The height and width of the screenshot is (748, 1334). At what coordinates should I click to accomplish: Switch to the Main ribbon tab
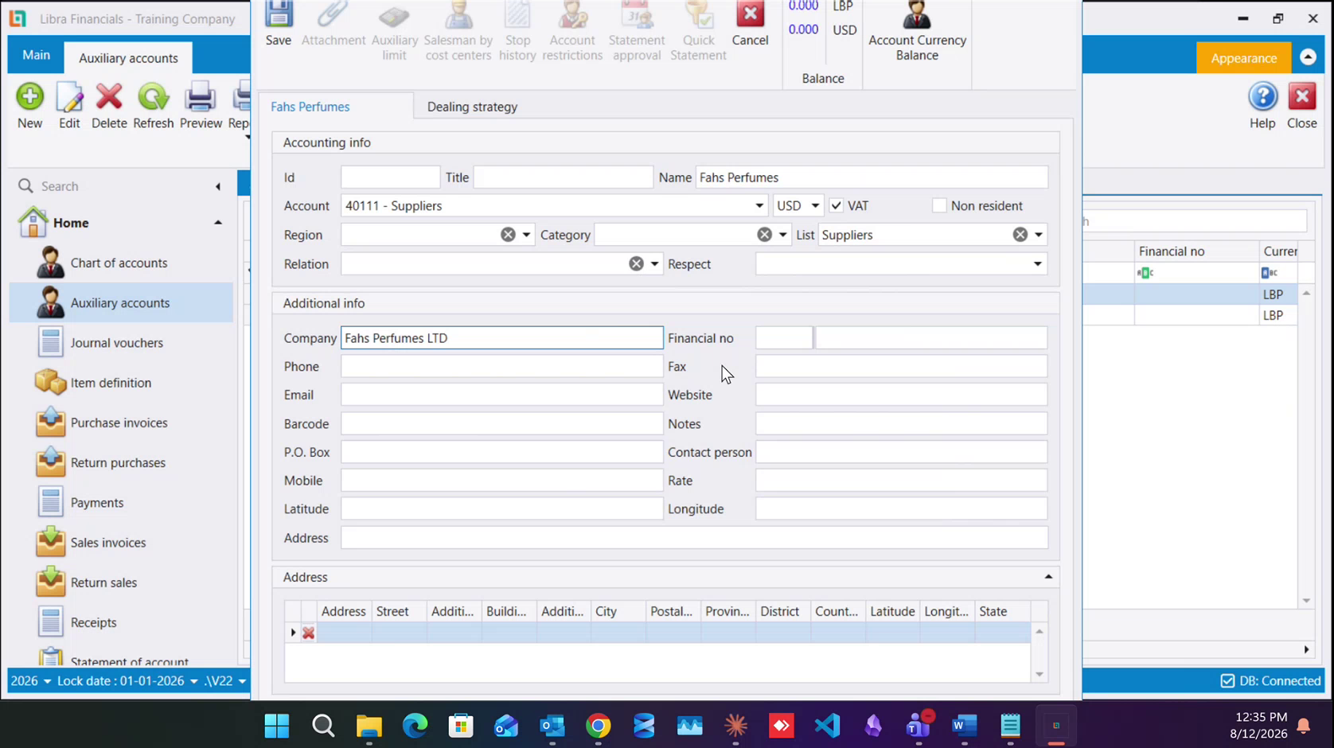tap(36, 55)
